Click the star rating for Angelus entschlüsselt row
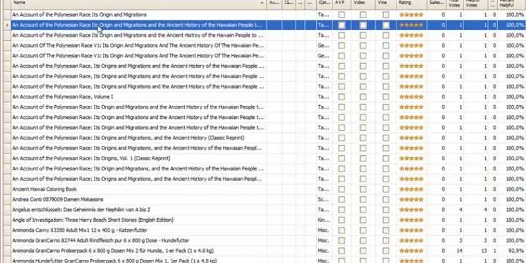 pos(411,209)
